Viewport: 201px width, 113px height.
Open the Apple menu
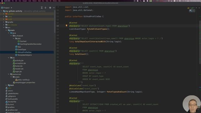(x=2, y=1)
